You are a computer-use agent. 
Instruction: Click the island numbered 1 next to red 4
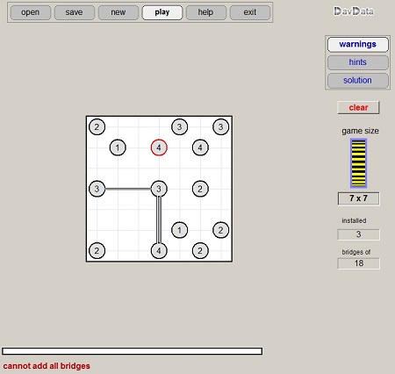pyautogui.click(x=118, y=147)
